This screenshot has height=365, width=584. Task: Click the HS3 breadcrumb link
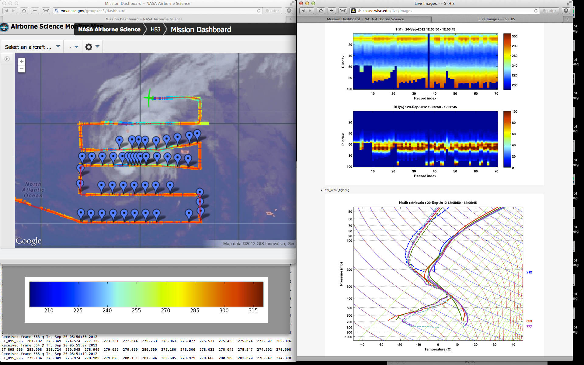pyautogui.click(x=155, y=30)
